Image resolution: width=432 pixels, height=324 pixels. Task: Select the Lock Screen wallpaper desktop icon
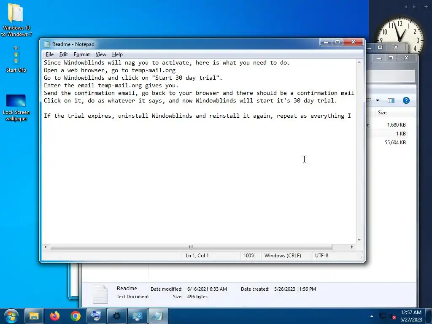16,108
